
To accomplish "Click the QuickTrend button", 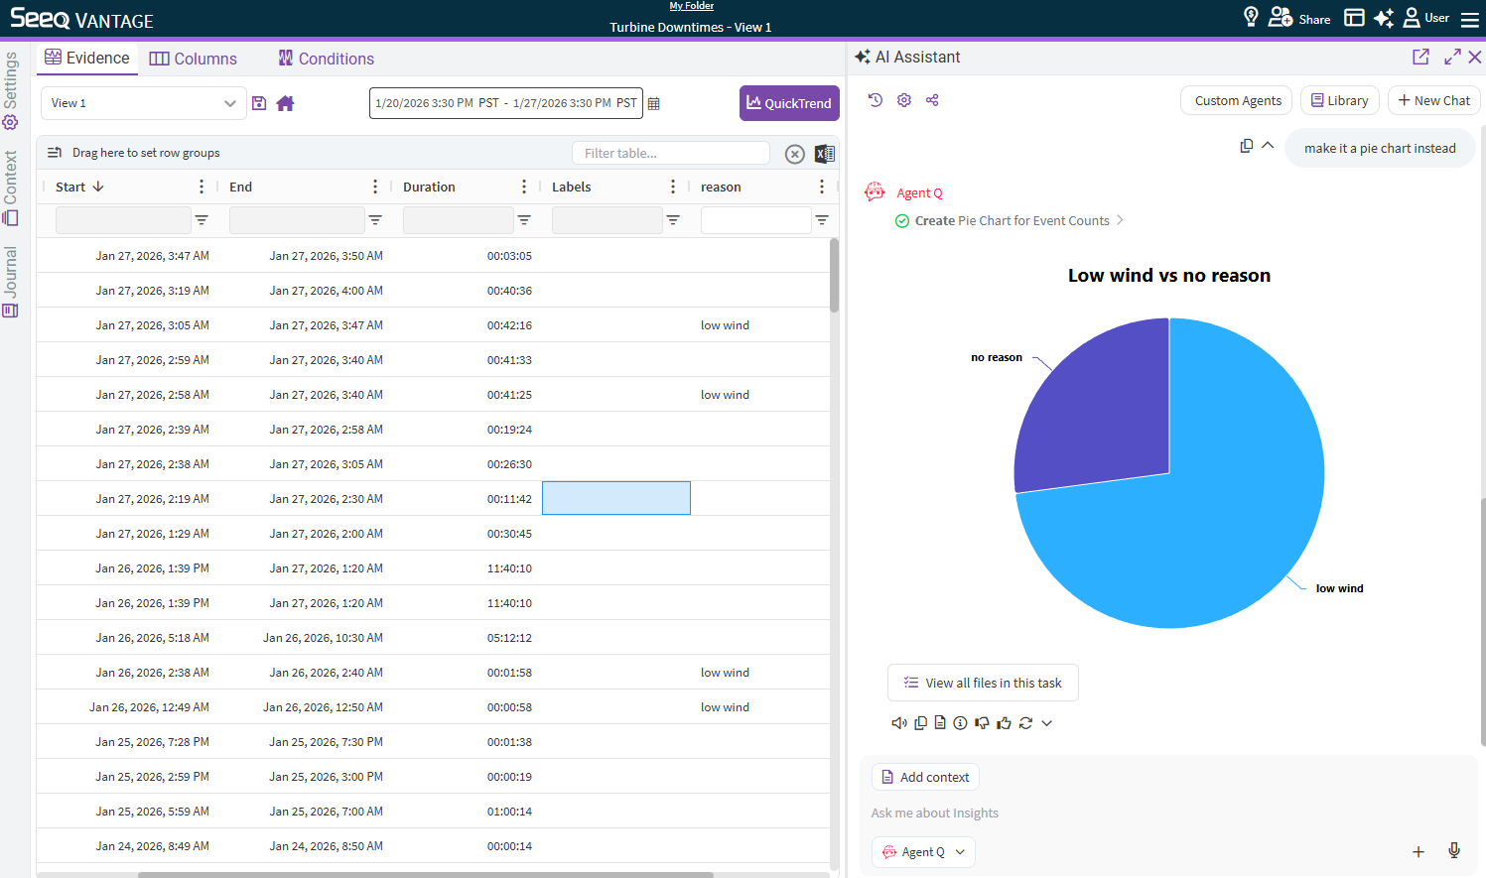I will pyautogui.click(x=789, y=103).
